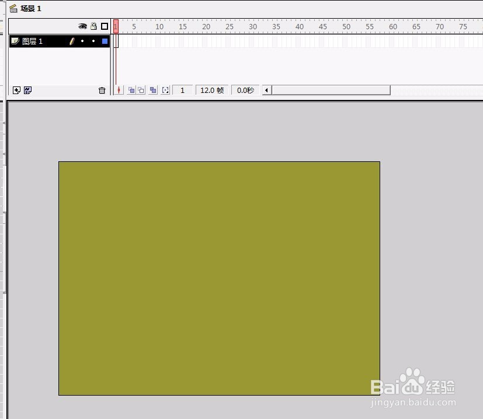Toggle lock dot for 图层 1
Screen dimensions: 483x419
coord(93,41)
